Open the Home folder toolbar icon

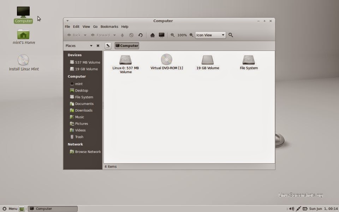tap(152, 35)
